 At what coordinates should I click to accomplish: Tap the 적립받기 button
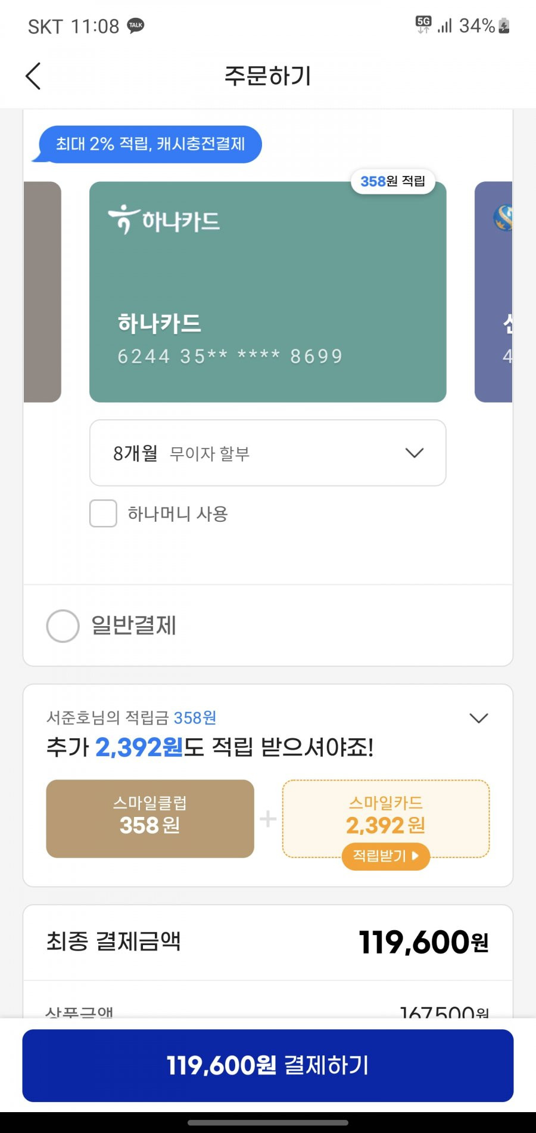[386, 856]
